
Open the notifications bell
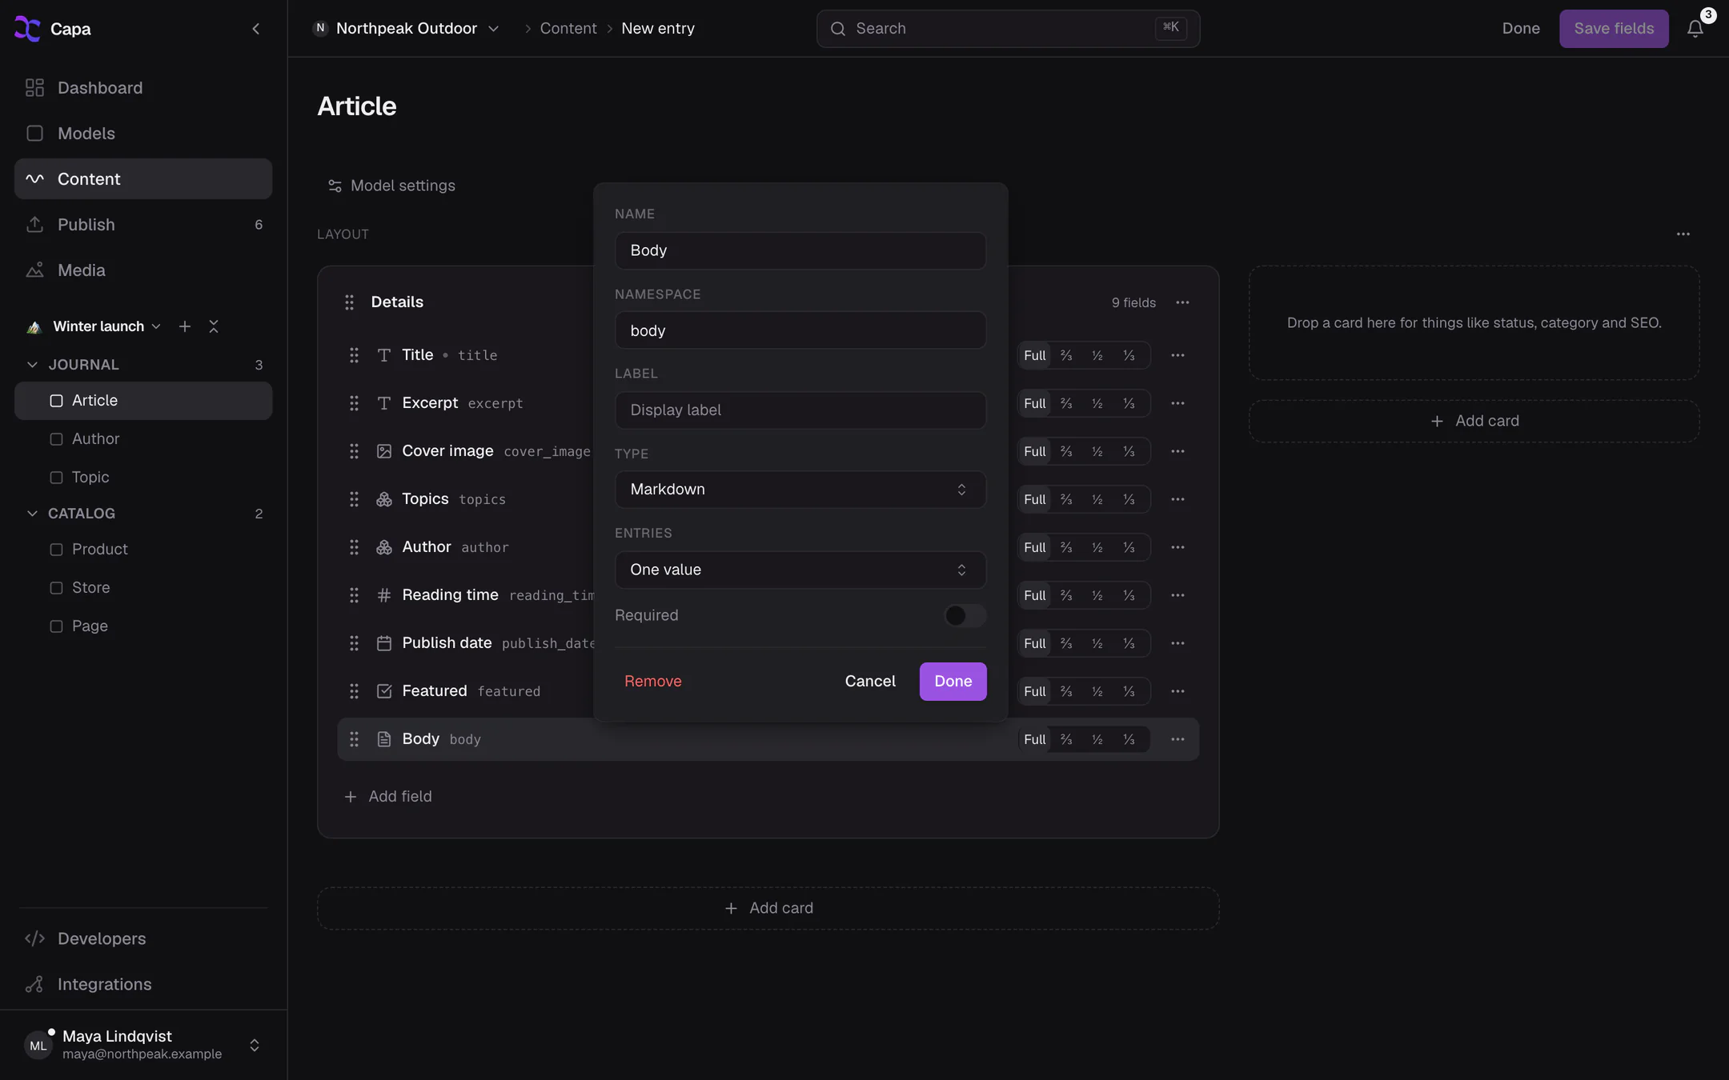pos(1695,29)
